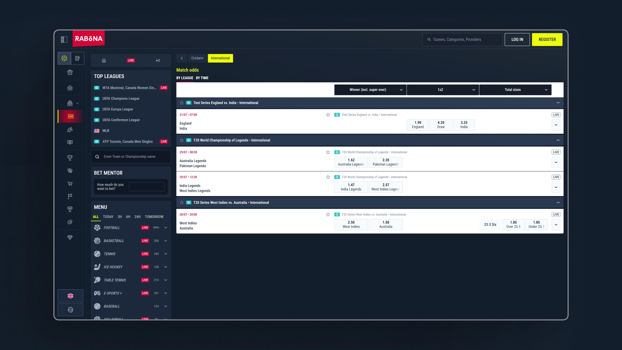622x350 pixels.
Task: Expand the Football menu chevron
Action: tap(166, 228)
